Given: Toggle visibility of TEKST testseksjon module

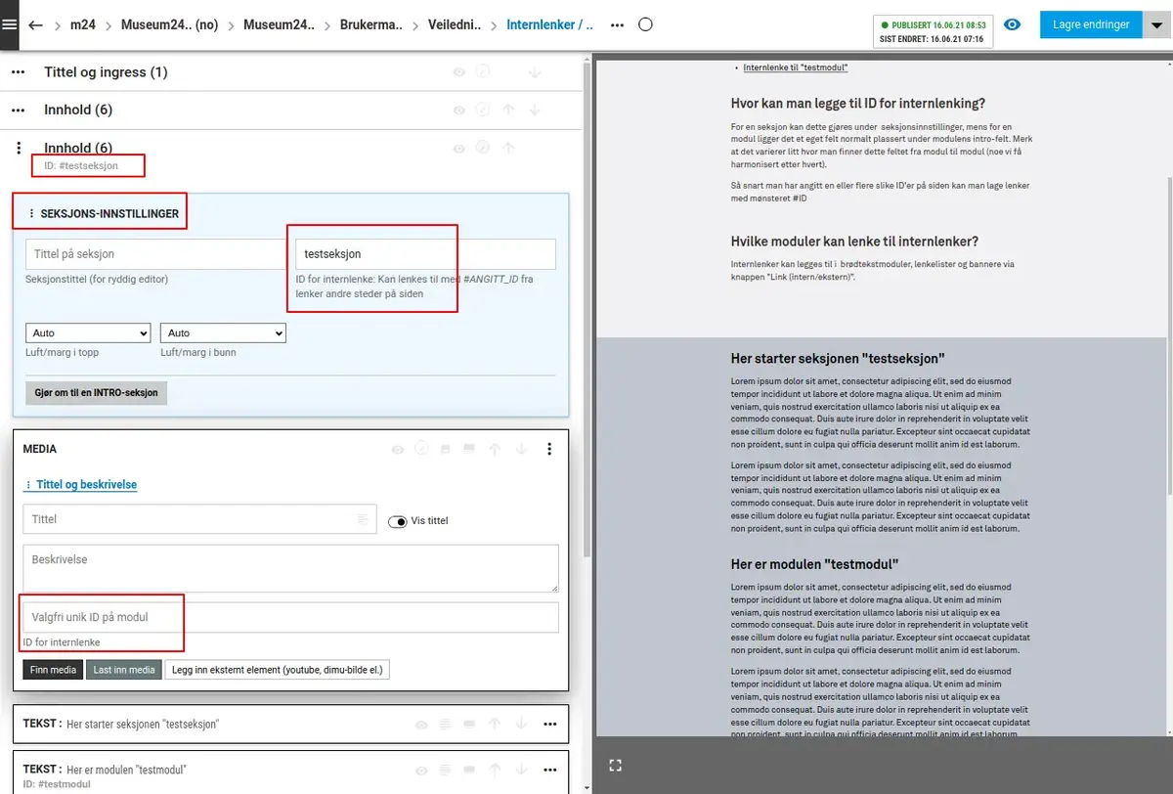Looking at the screenshot, I should point(421,725).
